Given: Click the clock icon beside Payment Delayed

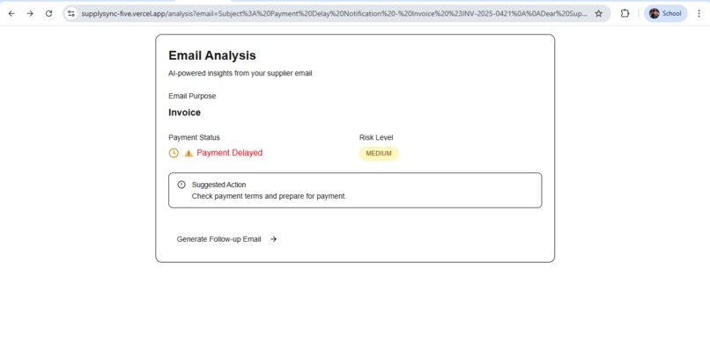Looking at the screenshot, I should coord(174,153).
